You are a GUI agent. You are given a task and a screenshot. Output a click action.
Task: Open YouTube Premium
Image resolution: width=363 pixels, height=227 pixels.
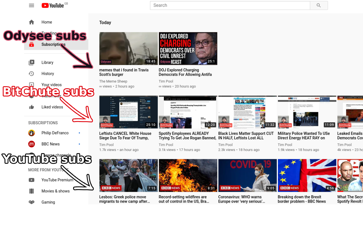point(57,180)
